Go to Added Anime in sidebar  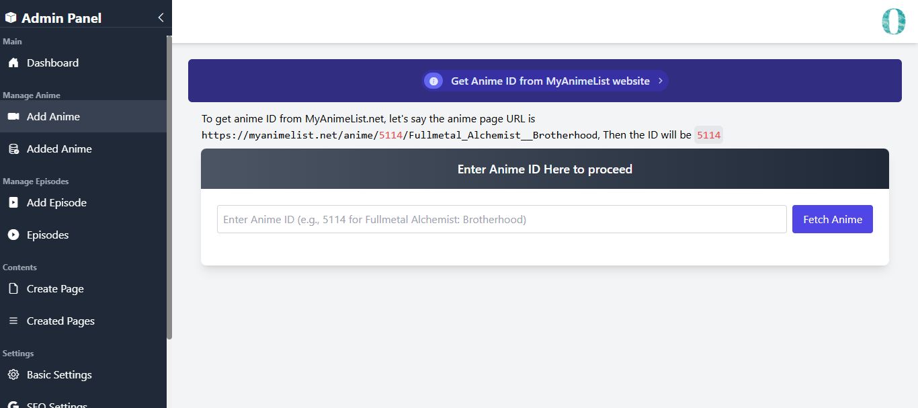tap(59, 149)
